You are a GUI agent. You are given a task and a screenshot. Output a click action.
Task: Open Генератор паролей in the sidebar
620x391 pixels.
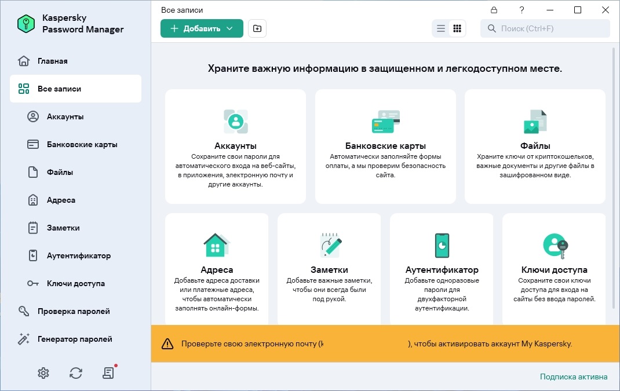pyautogui.click(x=75, y=339)
